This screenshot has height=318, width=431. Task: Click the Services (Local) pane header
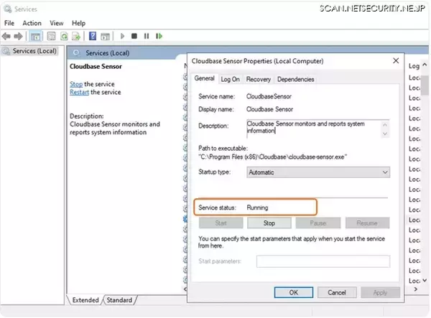[108, 53]
